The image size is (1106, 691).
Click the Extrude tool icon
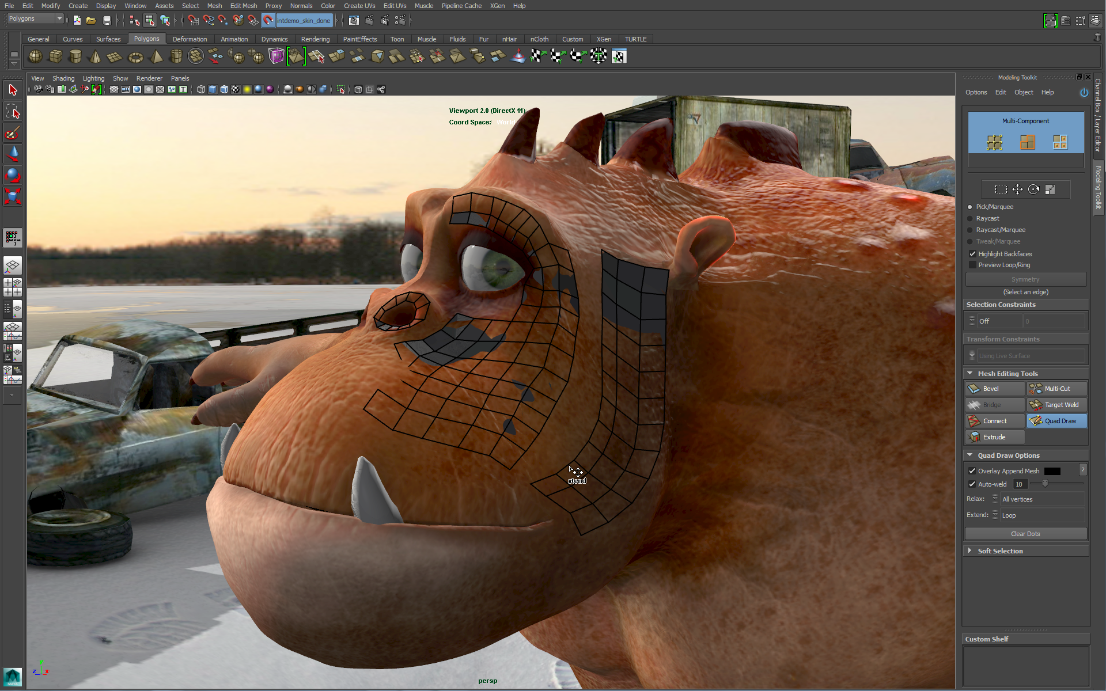[974, 437]
